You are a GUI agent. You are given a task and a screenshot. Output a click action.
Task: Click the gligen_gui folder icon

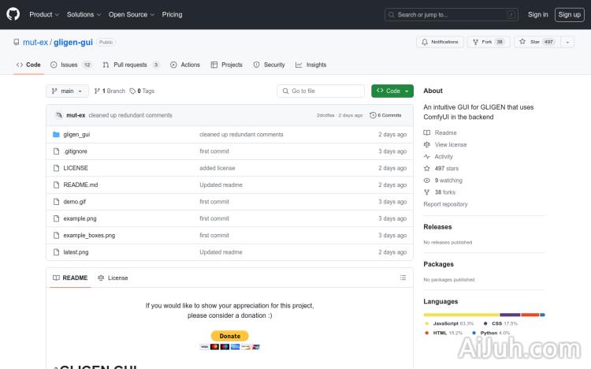pos(56,135)
